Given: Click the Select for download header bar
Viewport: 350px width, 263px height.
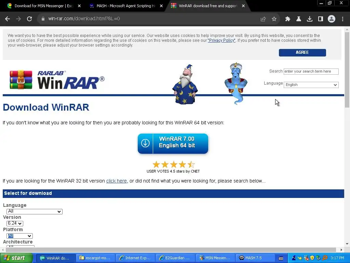Looking at the screenshot, I should point(173,193).
